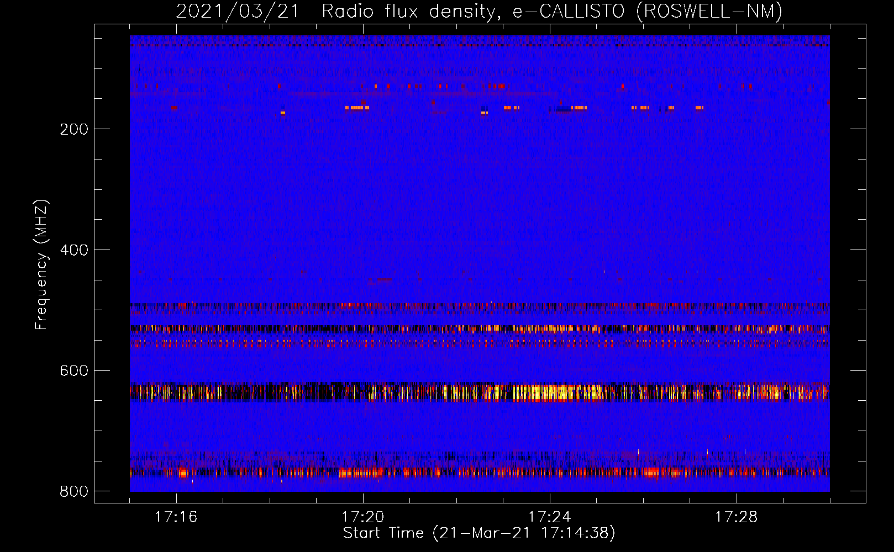The image size is (894, 552).
Task: Select the 200 frequency tick label
Action: 74,129
